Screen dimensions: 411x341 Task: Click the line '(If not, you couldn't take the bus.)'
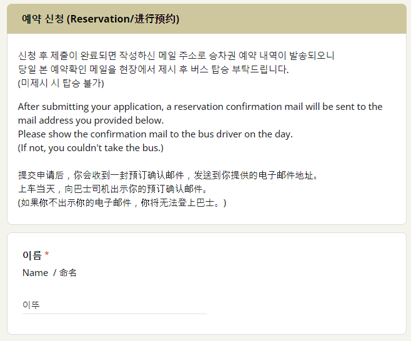91,148
